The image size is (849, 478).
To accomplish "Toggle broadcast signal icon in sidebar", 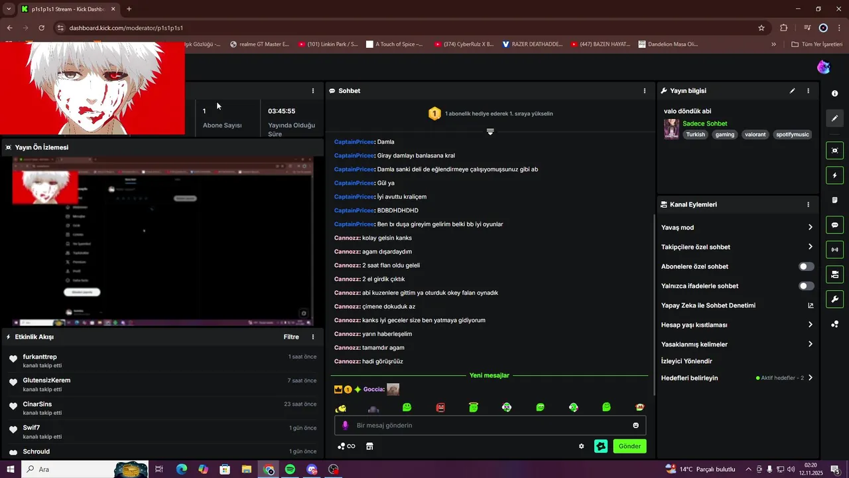I will [834, 250].
